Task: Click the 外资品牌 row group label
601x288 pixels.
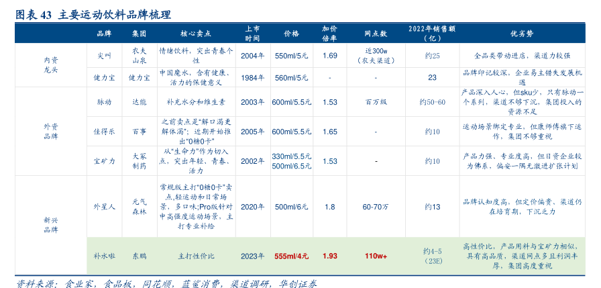Action: (x=51, y=132)
